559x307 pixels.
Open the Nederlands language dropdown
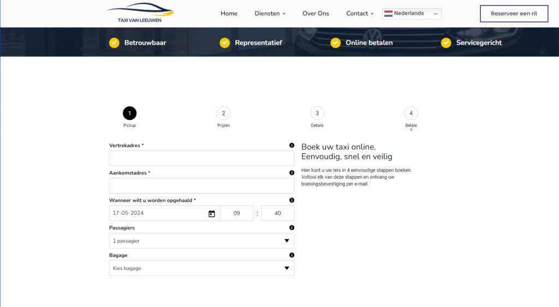click(x=412, y=14)
